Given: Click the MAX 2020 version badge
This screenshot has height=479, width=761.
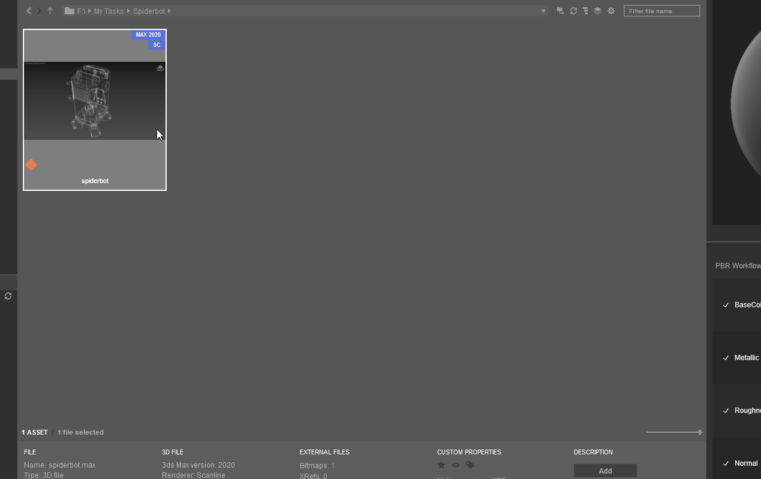Looking at the screenshot, I should (x=148, y=35).
